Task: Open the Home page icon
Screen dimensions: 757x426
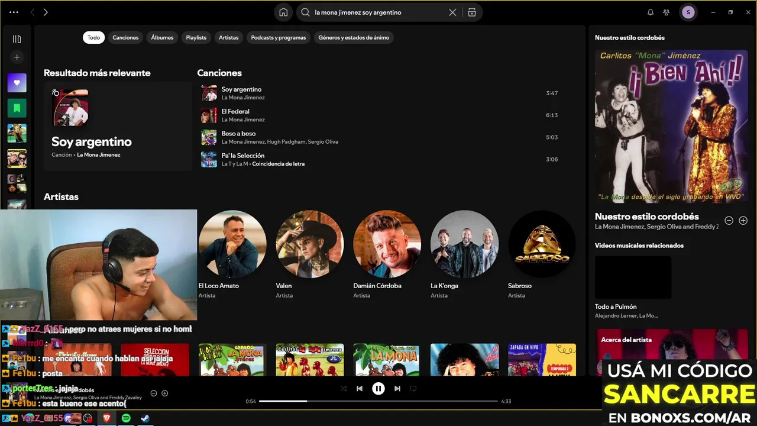Action: [x=283, y=12]
